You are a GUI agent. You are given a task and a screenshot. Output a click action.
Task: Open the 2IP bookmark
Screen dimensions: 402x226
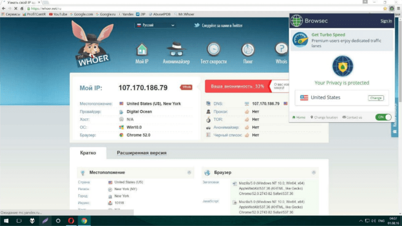point(141,14)
